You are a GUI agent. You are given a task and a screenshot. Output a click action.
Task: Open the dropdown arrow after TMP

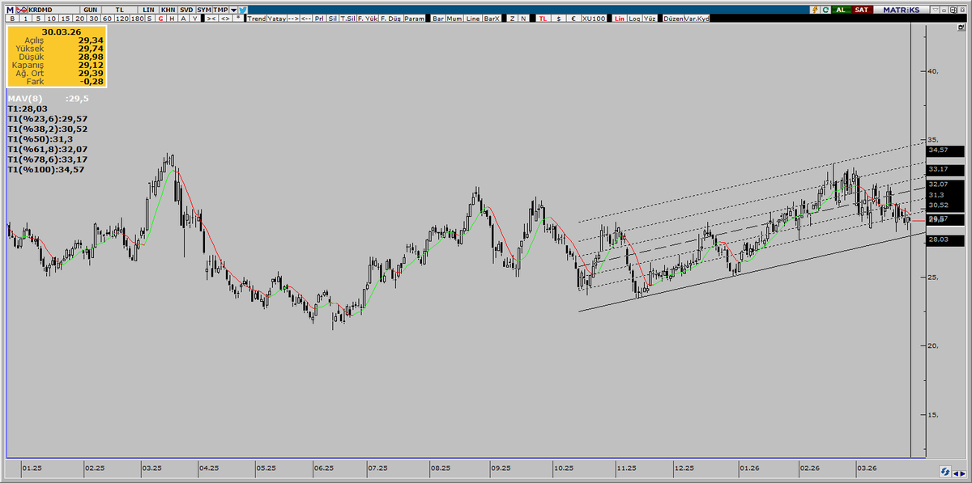(x=233, y=10)
